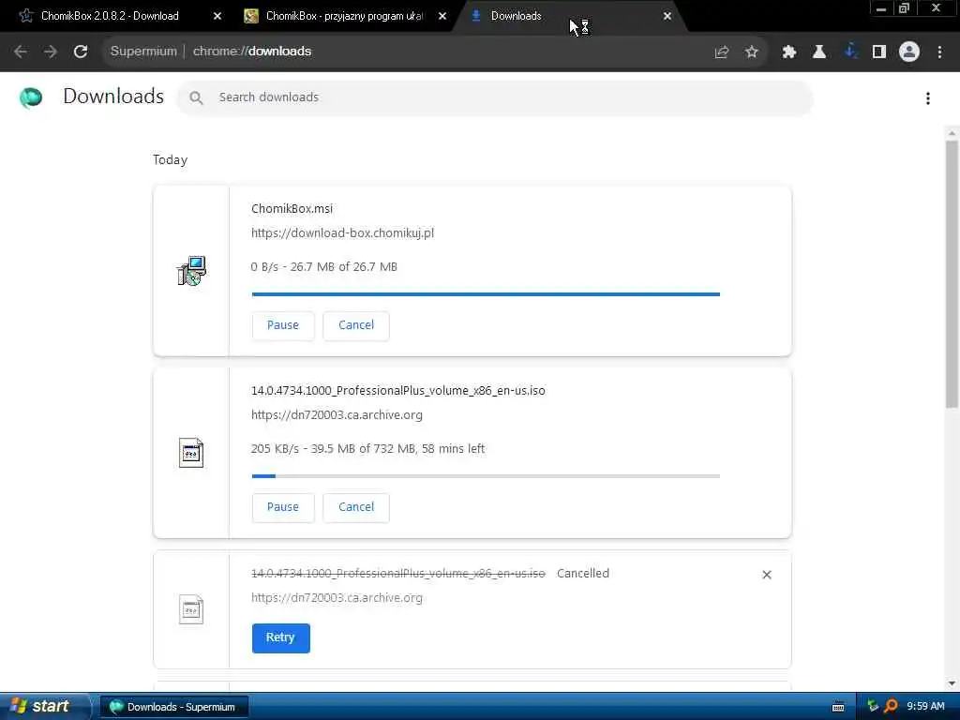Click the '0 B/s - 26.7 MB of 26.7 MB' status
Viewport: 960px width, 720px height.
(323, 267)
